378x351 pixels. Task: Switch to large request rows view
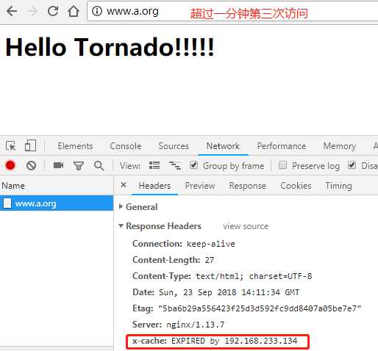tap(154, 165)
